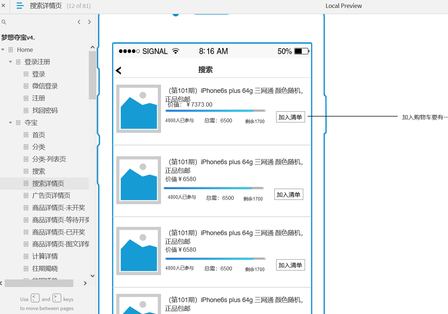Open the 分类 page
Viewport: 448px width, 314px height.
click(39, 147)
